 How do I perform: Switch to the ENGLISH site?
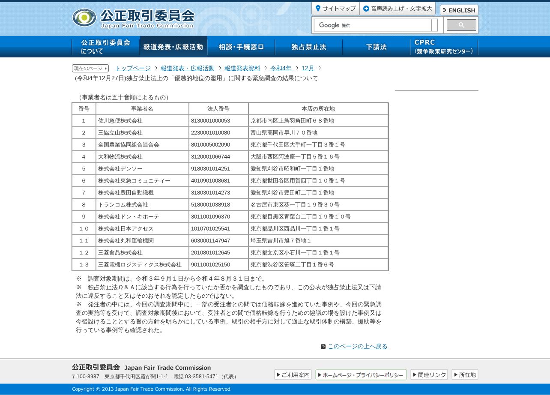tap(459, 10)
